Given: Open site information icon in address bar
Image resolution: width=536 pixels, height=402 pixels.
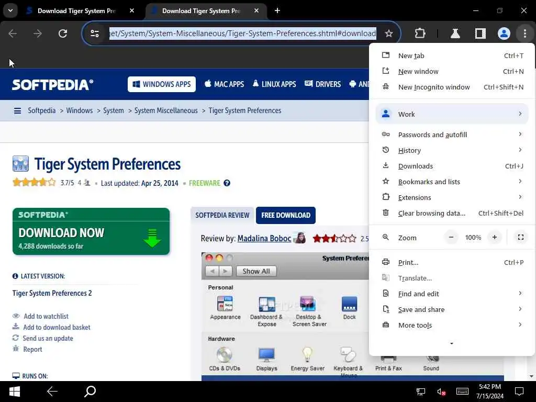Looking at the screenshot, I should pos(95,33).
